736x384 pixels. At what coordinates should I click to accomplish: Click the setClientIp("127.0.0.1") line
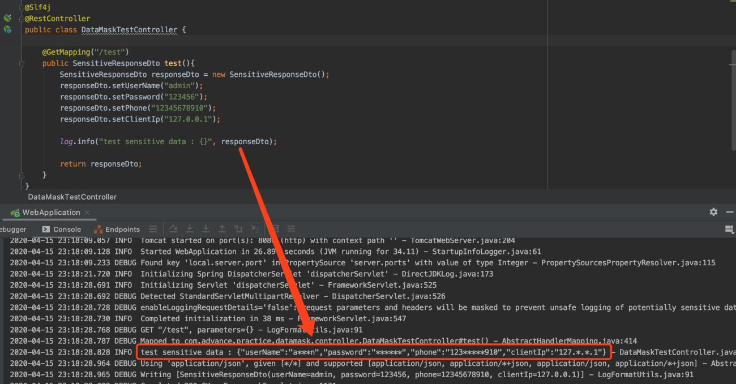(140, 119)
